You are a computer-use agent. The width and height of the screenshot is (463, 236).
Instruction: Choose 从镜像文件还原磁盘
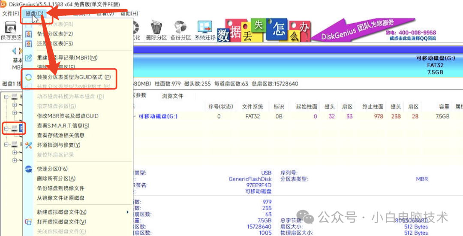click(60, 198)
